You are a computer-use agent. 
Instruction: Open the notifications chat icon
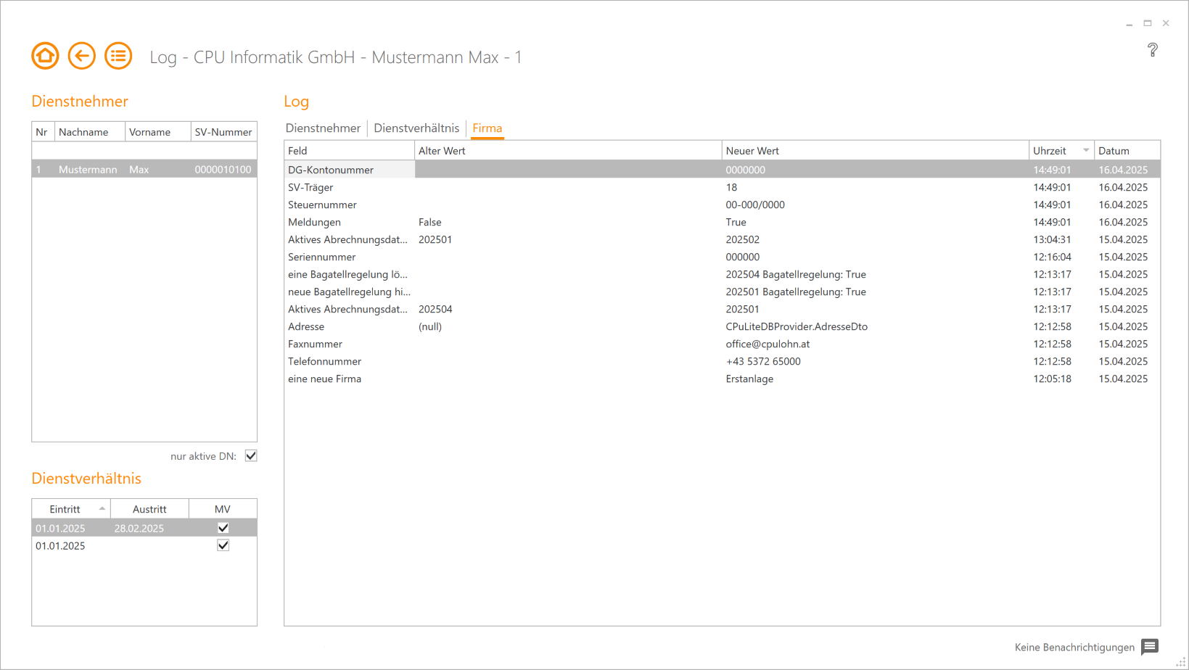click(1150, 647)
